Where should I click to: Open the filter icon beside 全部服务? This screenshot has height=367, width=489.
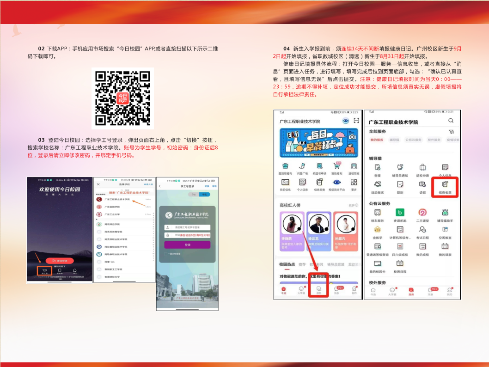tap(451, 132)
